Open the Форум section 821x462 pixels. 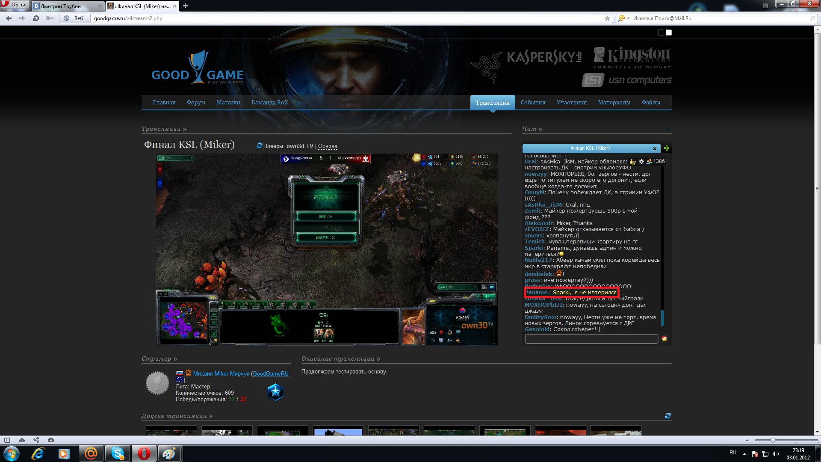(x=196, y=103)
